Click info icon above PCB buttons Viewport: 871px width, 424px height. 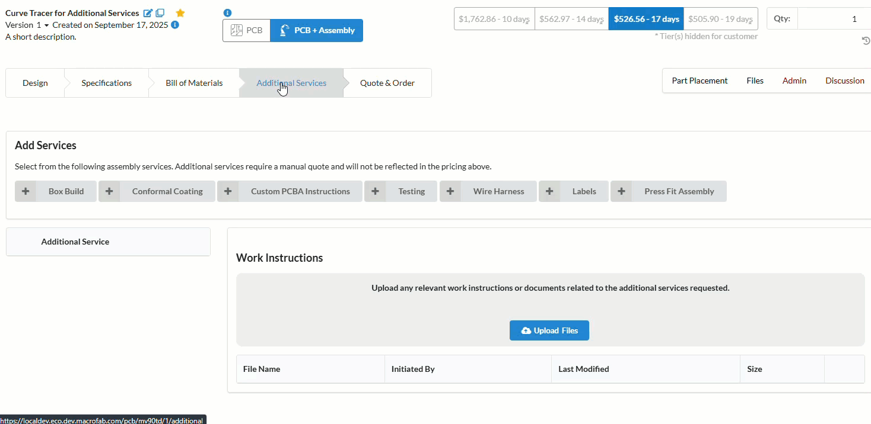pyautogui.click(x=227, y=12)
